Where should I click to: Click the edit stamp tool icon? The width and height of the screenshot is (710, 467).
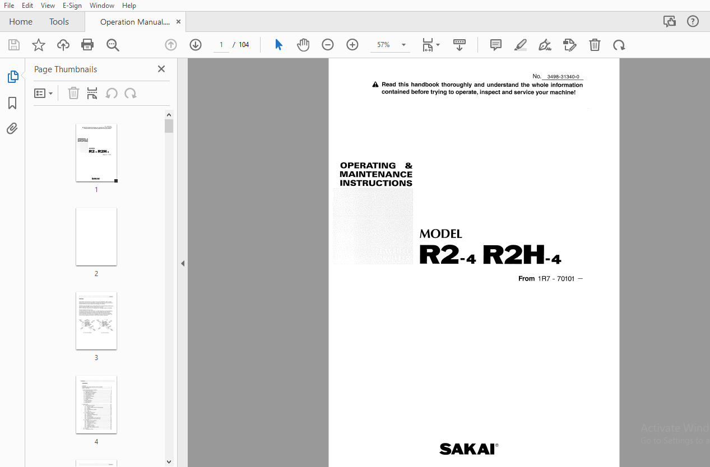(x=569, y=45)
